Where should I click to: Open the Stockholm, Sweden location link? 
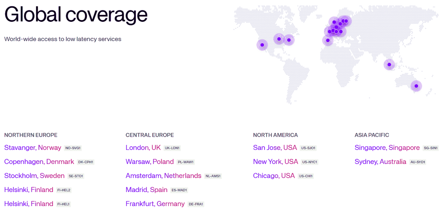(x=34, y=176)
